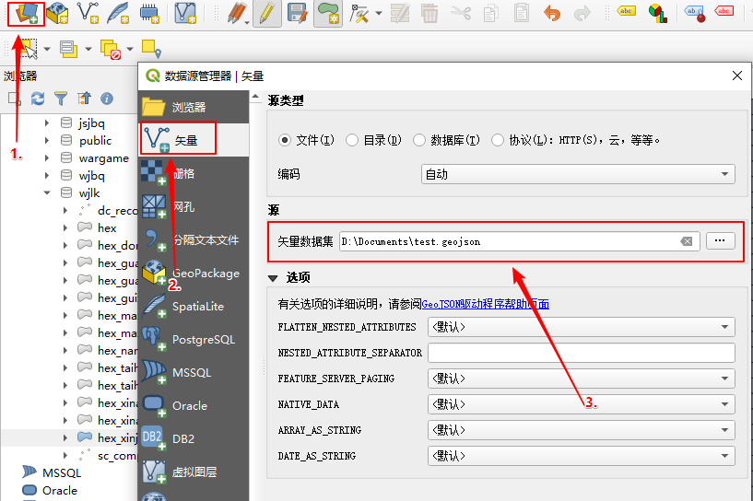Click the Undo arrow in toolbar

click(x=552, y=13)
